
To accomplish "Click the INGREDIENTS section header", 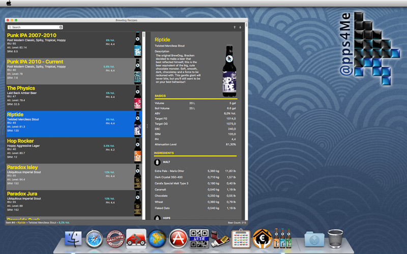I will point(164,153).
